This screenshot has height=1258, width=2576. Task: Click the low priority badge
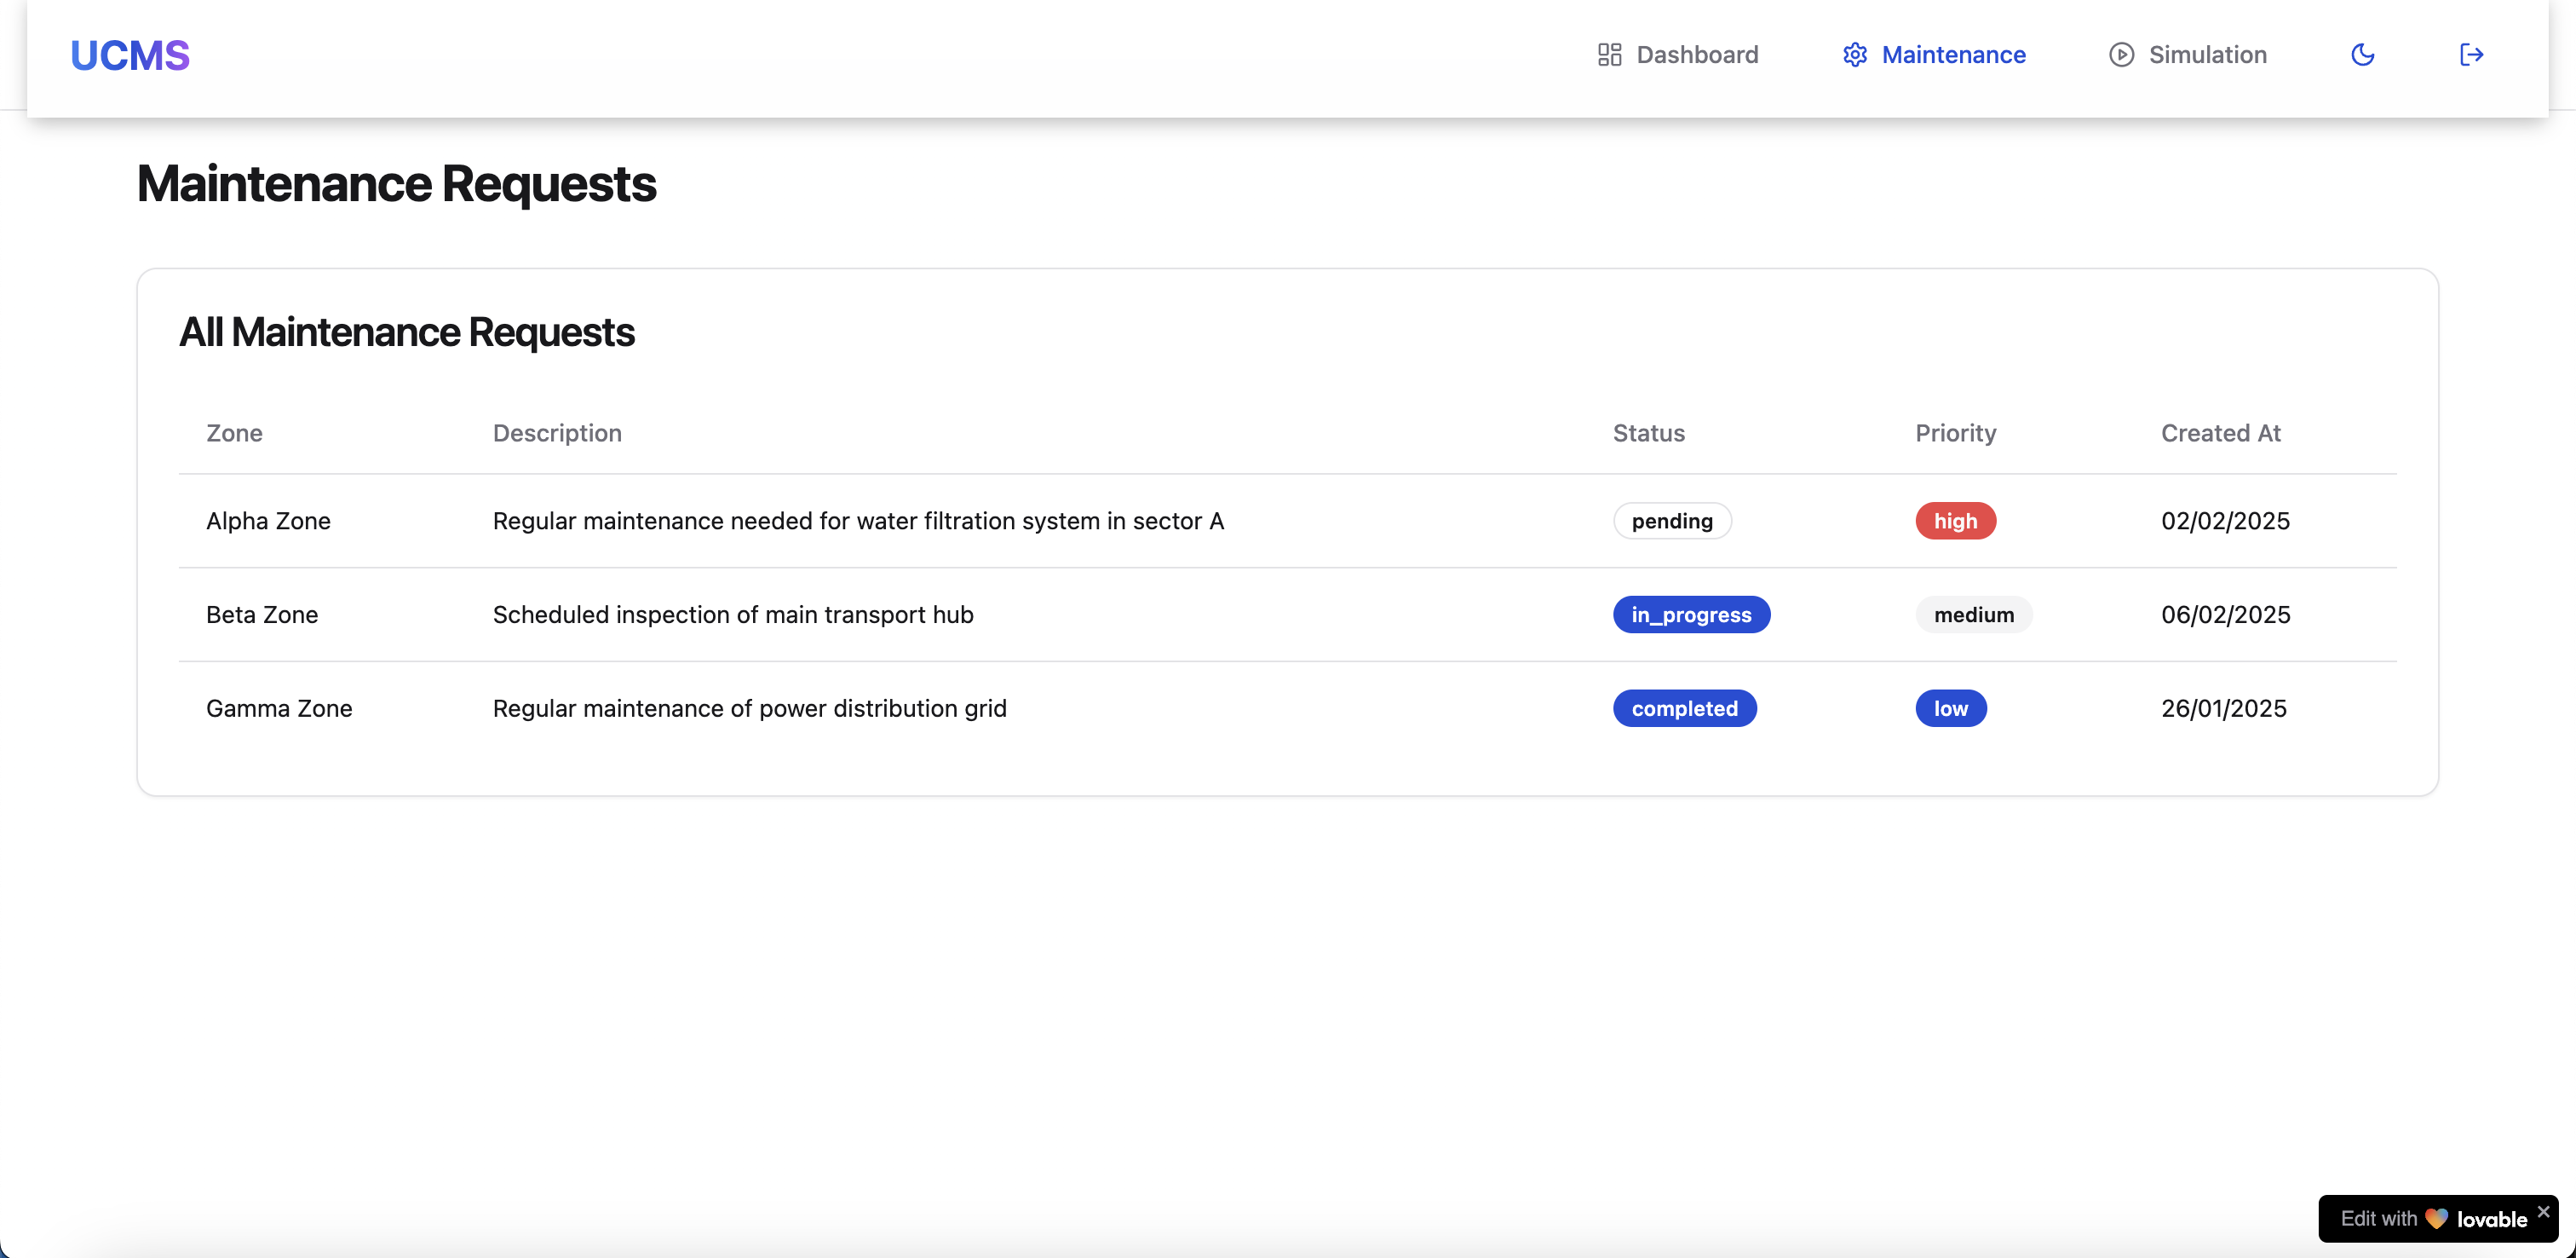tap(1950, 708)
